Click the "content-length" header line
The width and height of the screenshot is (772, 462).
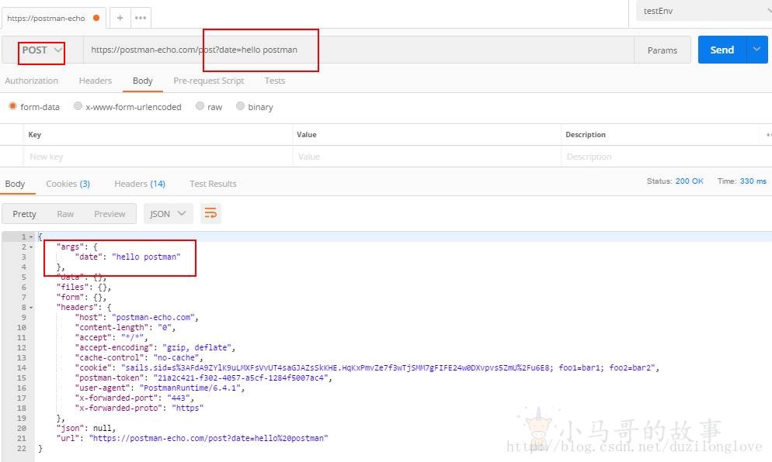pos(125,327)
